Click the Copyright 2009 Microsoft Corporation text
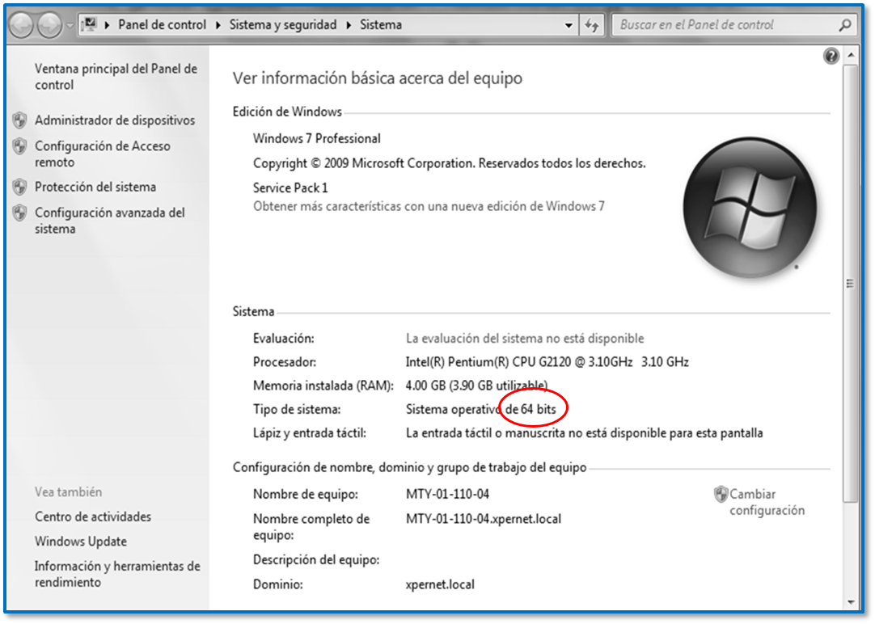Screen dimensions: 875x624 tap(449, 163)
